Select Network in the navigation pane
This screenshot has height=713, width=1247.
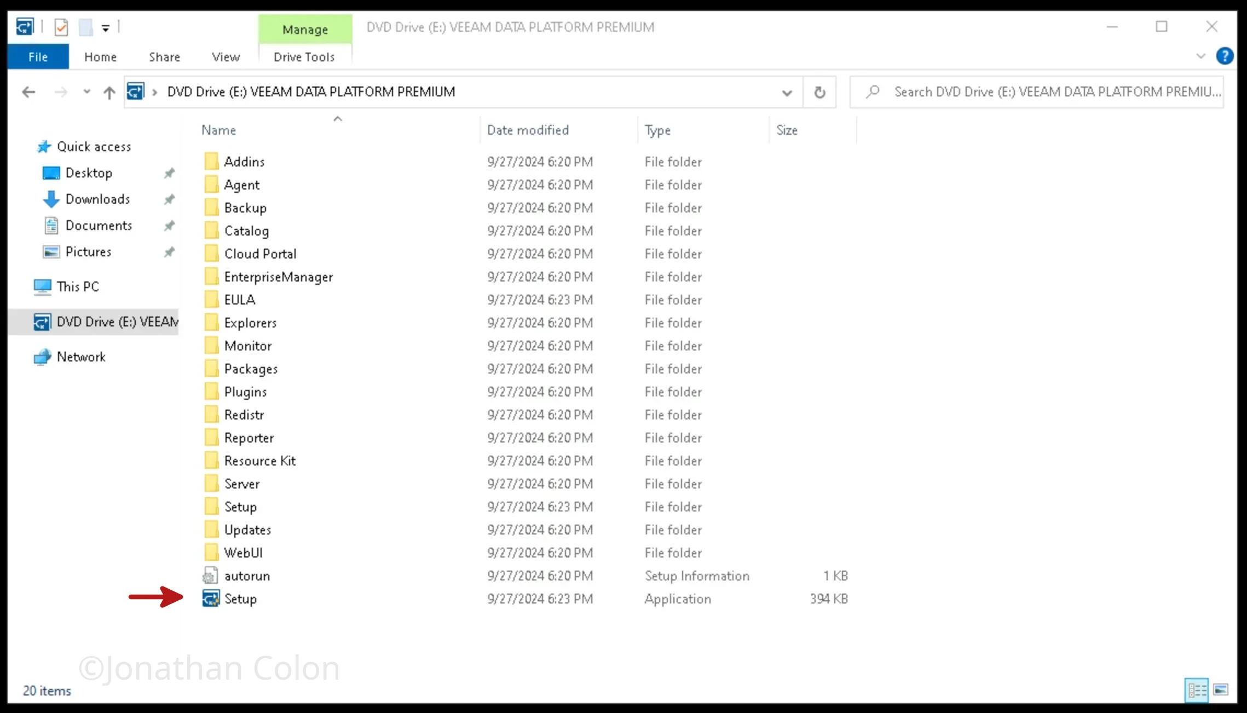[x=70, y=357]
